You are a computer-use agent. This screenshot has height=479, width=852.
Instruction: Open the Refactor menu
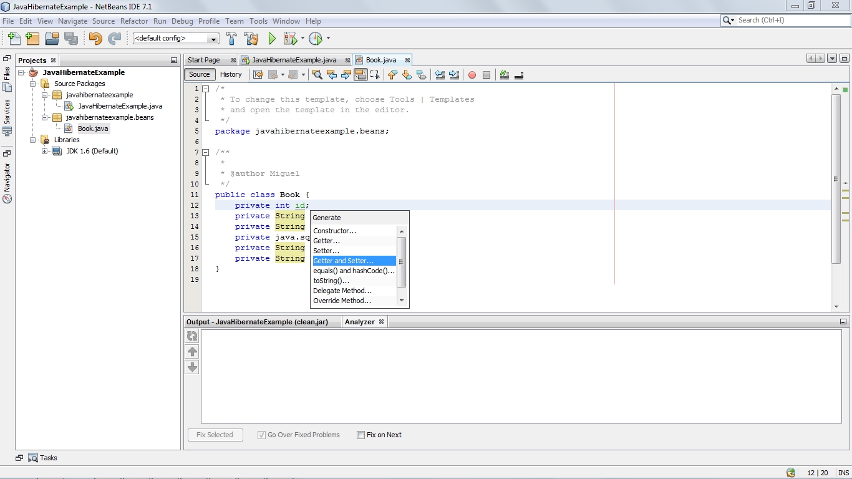pyautogui.click(x=134, y=21)
